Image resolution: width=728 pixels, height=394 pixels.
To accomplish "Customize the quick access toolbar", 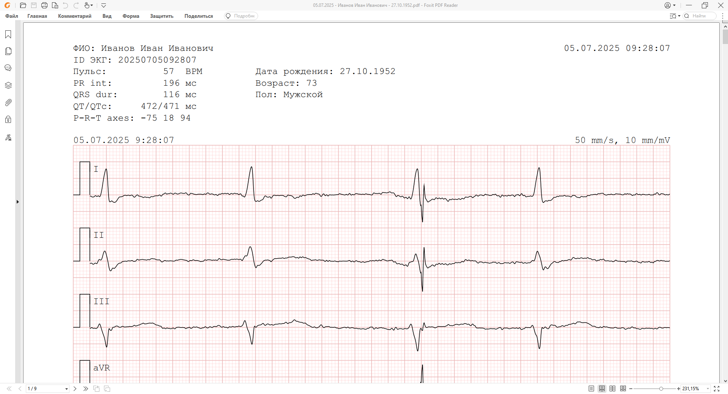I will (x=104, y=5).
